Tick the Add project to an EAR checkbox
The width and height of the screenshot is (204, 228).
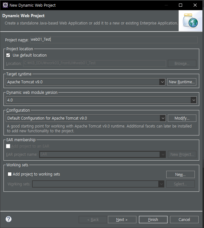[x=8, y=146]
